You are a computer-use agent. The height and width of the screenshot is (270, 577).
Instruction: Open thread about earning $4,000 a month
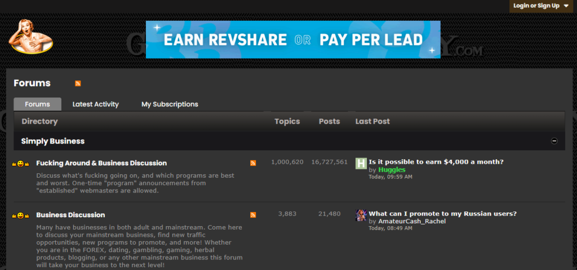(x=436, y=162)
